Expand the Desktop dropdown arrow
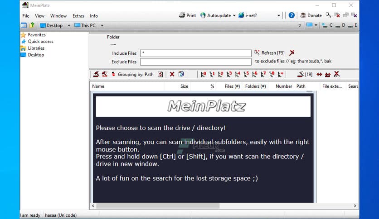Image resolution: width=379 pixels, height=219 pixels. click(x=69, y=26)
